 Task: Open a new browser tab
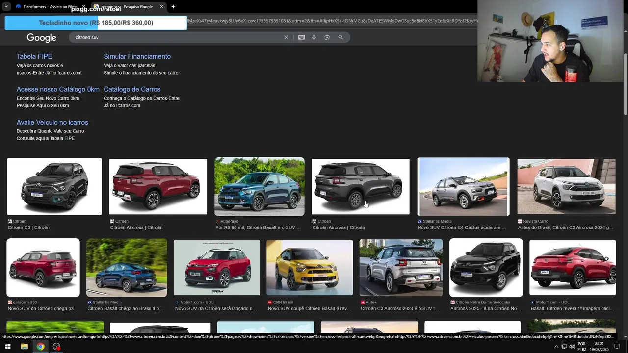click(x=173, y=7)
